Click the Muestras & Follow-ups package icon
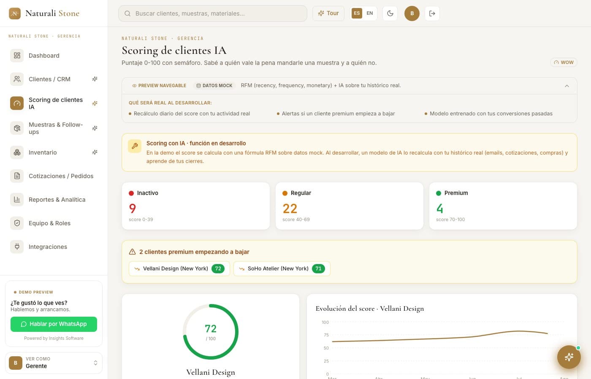Image resolution: width=591 pixels, height=379 pixels. (17, 128)
